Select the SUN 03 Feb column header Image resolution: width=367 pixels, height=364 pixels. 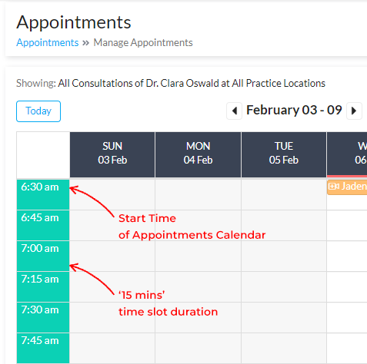[112, 154]
